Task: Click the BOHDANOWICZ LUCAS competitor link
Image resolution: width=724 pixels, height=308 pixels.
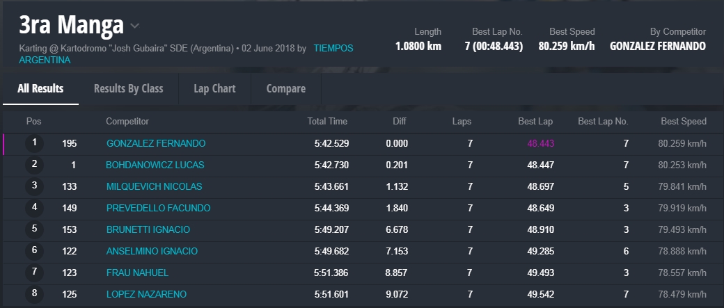Action: click(155, 165)
